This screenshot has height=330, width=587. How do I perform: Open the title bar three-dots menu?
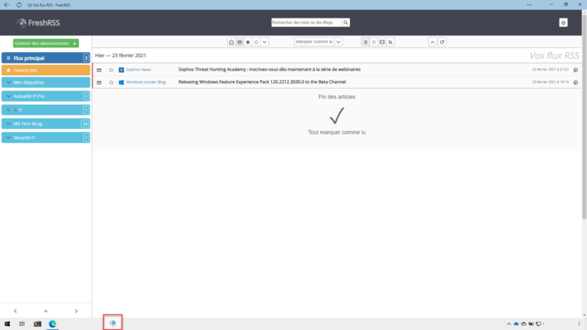click(x=529, y=5)
